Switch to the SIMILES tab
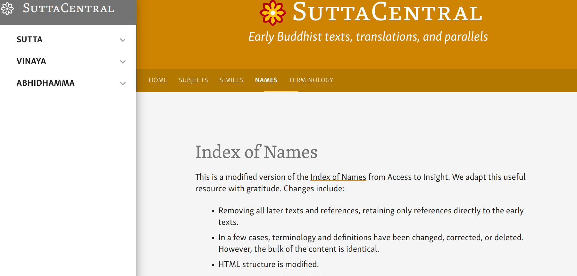The height and width of the screenshot is (276, 577). [231, 80]
